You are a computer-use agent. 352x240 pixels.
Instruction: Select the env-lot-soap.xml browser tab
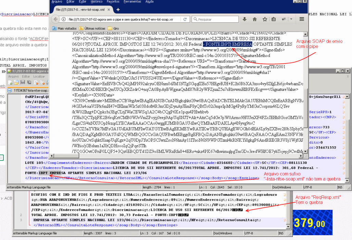coord(83,10)
